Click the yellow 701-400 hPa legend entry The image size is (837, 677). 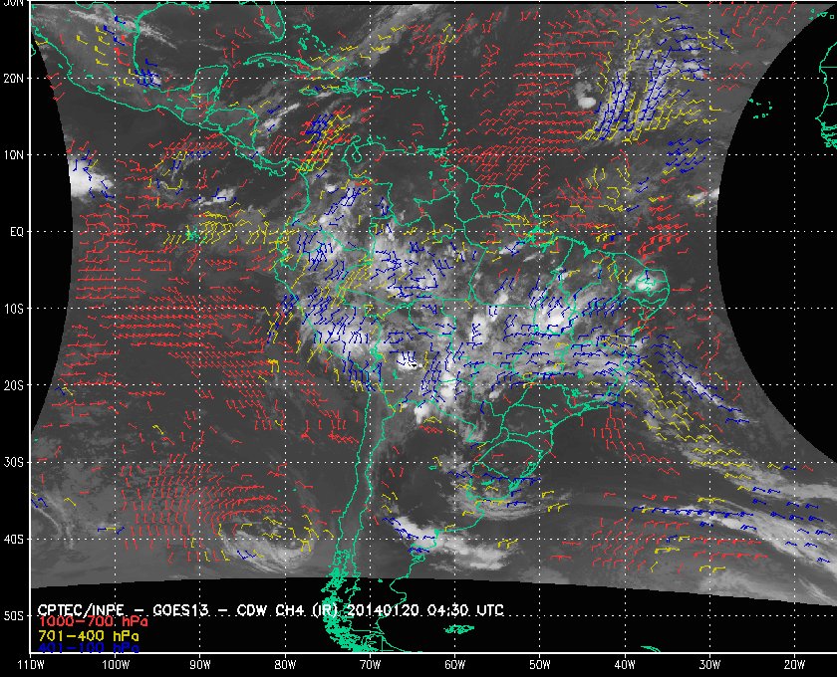click(89, 636)
